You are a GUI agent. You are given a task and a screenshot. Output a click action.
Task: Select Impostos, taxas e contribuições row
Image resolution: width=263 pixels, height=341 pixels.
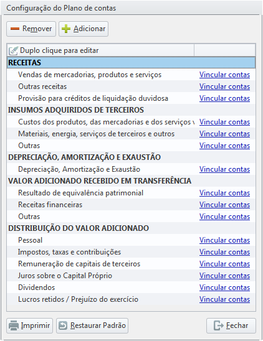pyautogui.click(x=131, y=252)
